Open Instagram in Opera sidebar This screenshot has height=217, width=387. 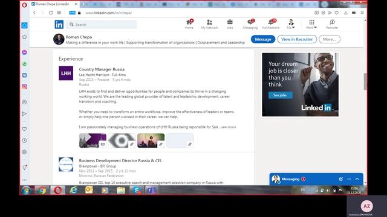24,87
